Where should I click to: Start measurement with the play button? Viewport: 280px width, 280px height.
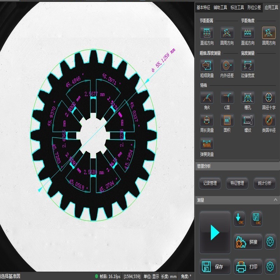215,232
